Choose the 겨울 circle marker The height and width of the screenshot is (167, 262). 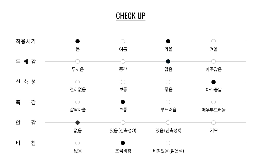(213, 41)
